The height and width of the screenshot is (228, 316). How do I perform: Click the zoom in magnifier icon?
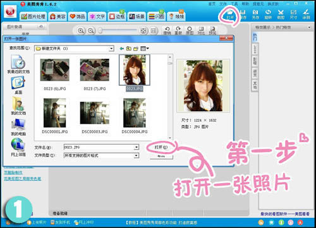(x=81, y=31)
